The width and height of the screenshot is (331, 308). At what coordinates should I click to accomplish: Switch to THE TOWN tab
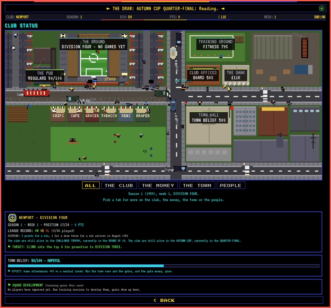pyautogui.click(x=197, y=186)
